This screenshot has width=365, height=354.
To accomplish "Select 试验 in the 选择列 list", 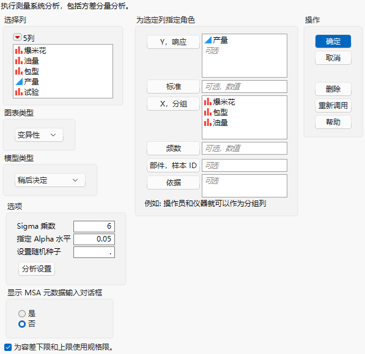I will (x=31, y=92).
